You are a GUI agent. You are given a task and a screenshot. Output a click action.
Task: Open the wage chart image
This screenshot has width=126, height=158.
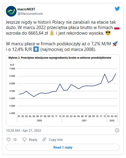[x=63, y=90]
